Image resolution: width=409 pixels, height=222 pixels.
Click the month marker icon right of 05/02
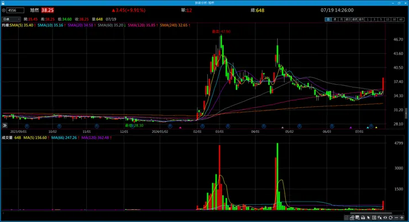(300, 126)
